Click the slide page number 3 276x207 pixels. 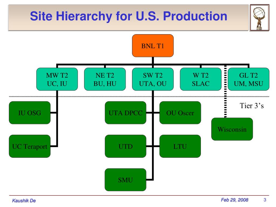pyautogui.click(x=265, y=200)
